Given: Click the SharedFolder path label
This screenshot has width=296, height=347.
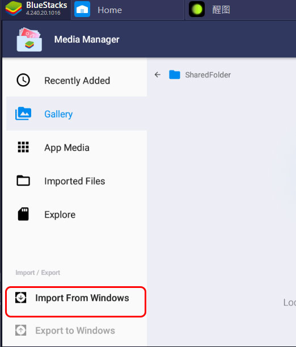Looking at the screenshot, I should pos(208,75).
